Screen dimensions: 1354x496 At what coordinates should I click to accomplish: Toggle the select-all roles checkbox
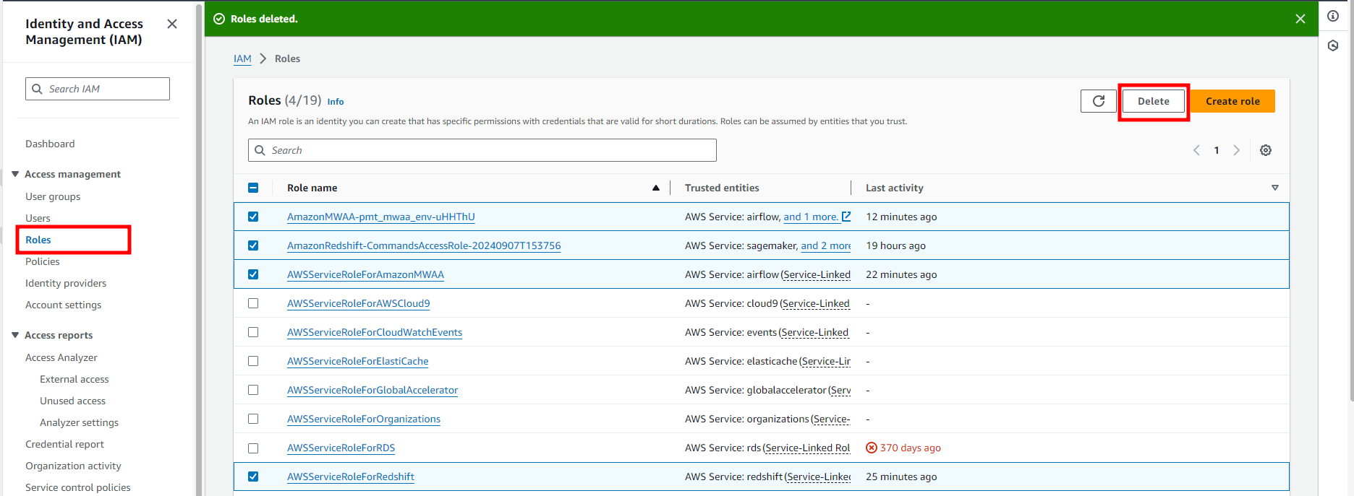point(253,188)
